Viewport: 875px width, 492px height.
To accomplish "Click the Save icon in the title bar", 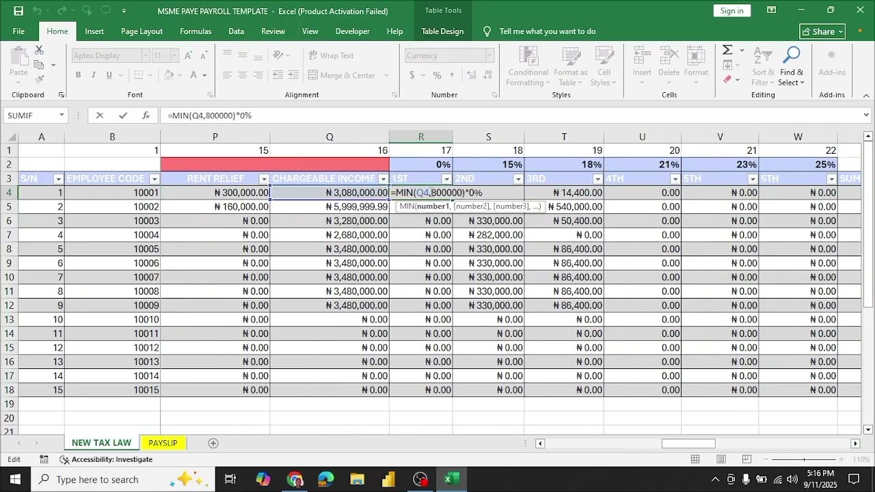I will [18, 11].
